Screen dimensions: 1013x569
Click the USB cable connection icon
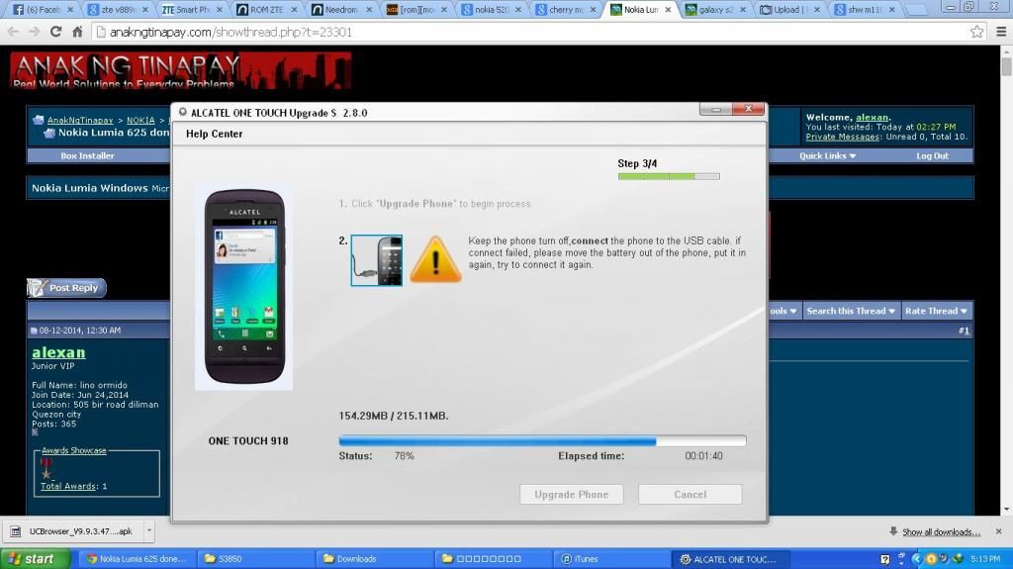[376, 260]
